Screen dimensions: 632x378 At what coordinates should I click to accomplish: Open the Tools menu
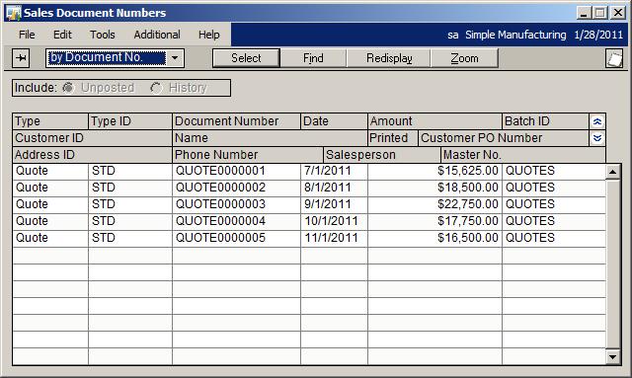pos(103,35)
